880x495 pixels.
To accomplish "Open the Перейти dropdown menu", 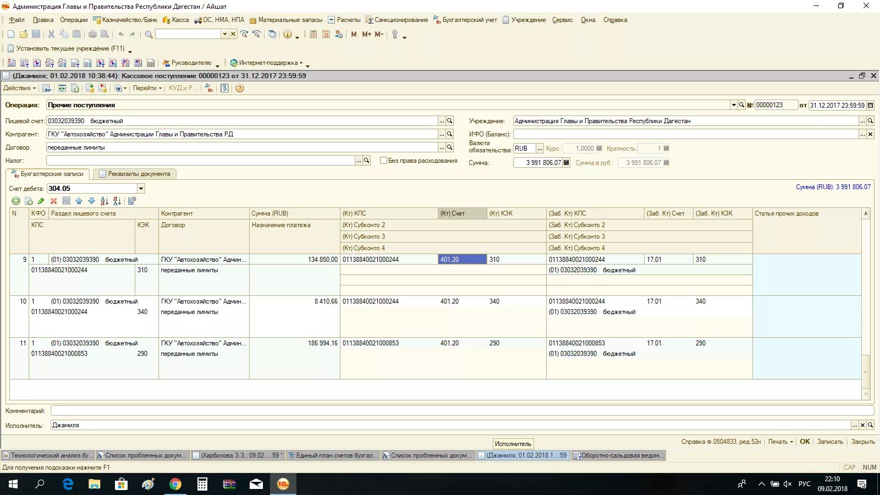I will tap(147, 88).
